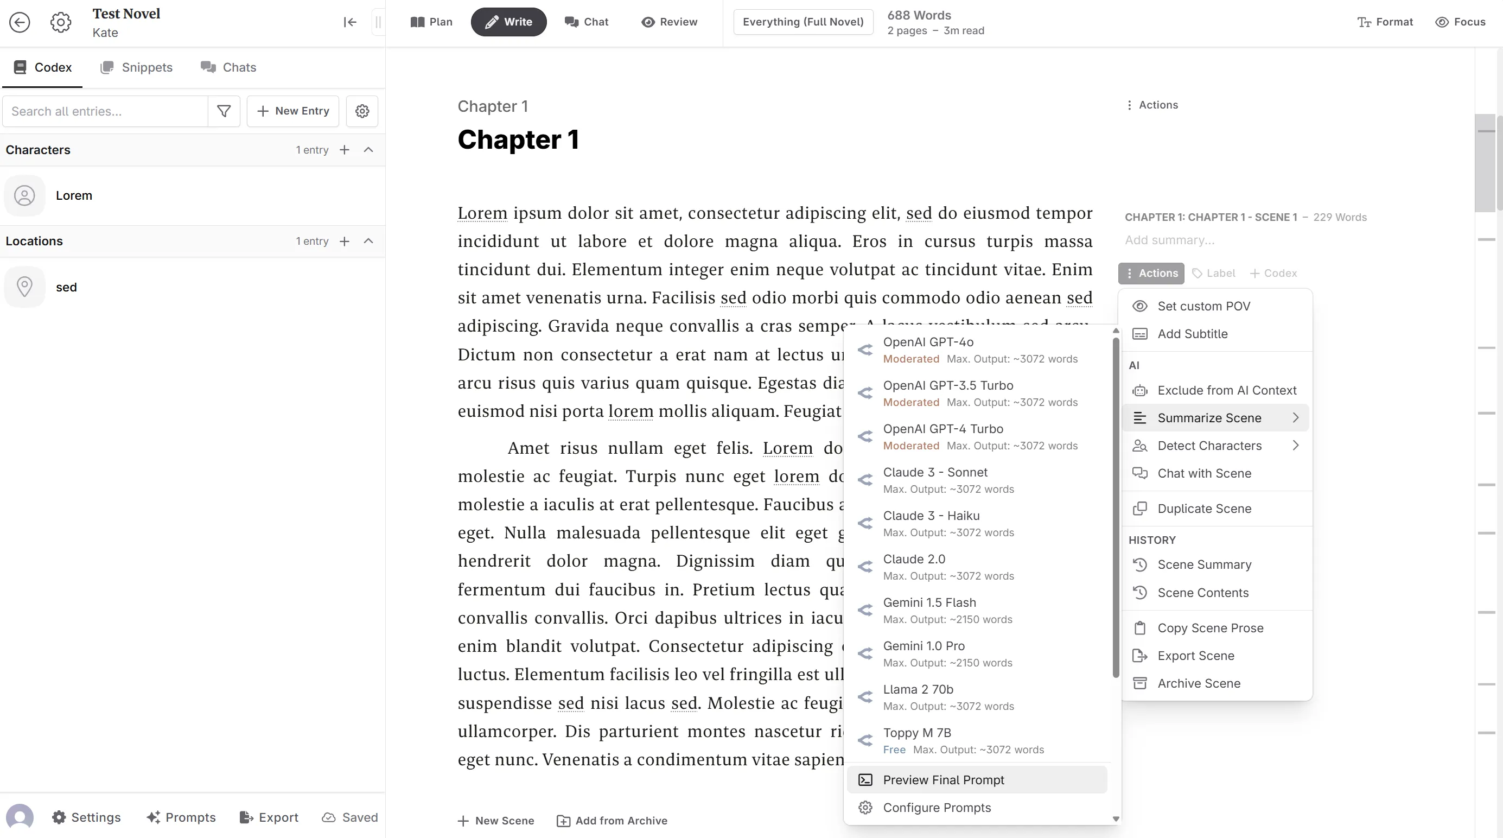Click the Review tab icon

(x=647, y=22)
